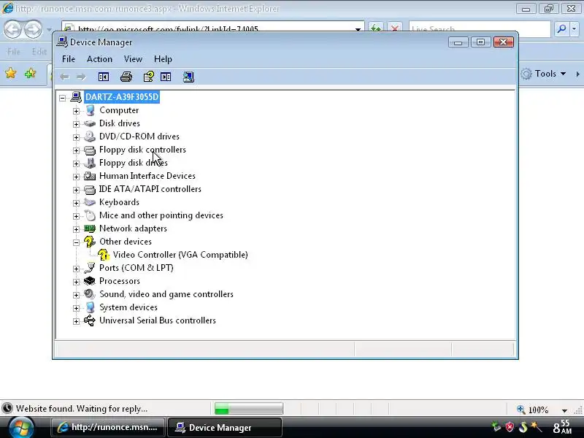Collapse the Other devices node
The width and height of the screenshot is (584, 438).
coord(76,242)
